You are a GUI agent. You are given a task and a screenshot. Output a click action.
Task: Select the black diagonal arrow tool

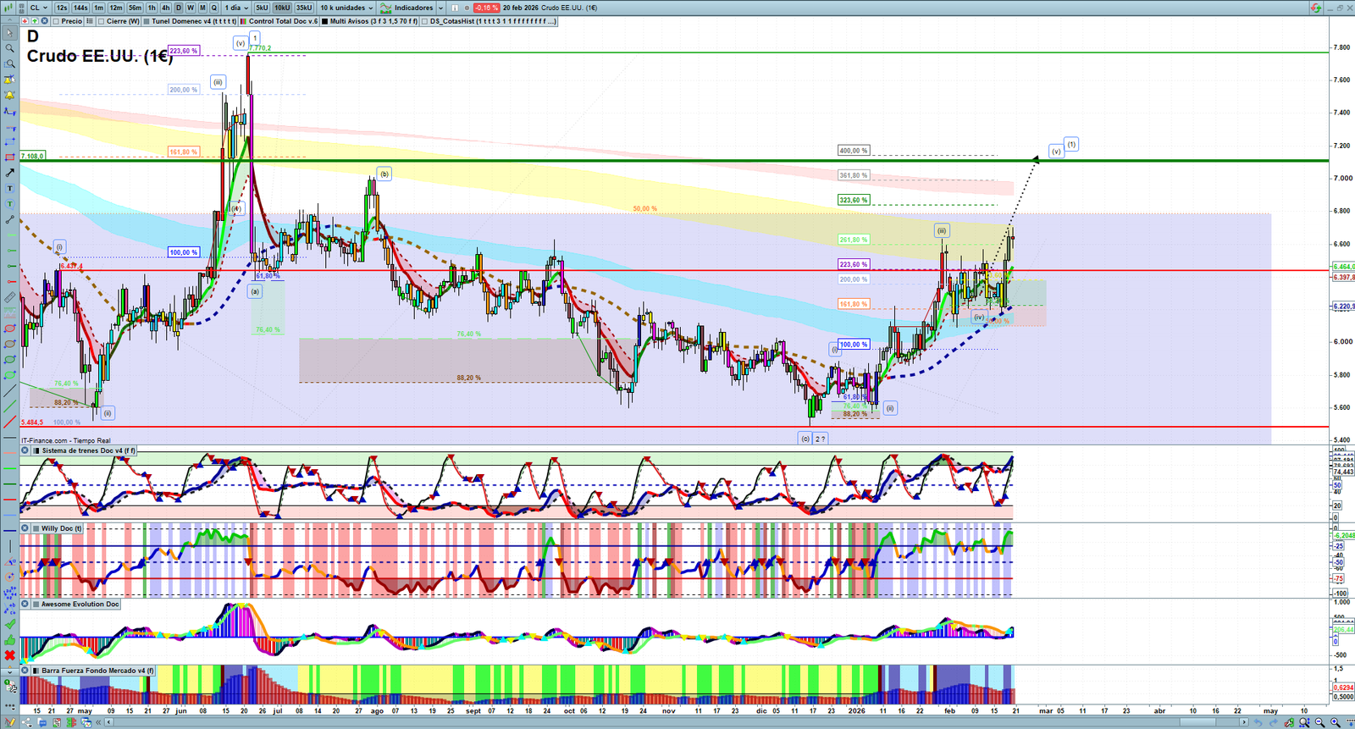click(10, 173)
